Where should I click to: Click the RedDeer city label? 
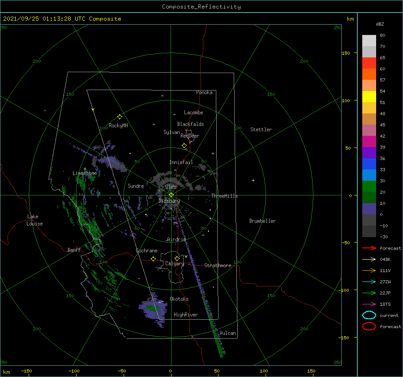point(190,136)
